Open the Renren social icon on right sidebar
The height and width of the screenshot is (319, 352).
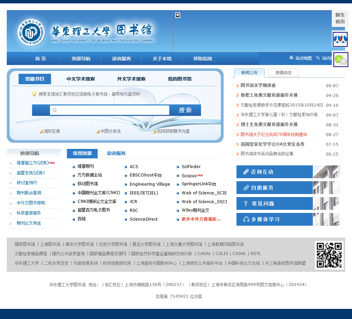[340, 39]
